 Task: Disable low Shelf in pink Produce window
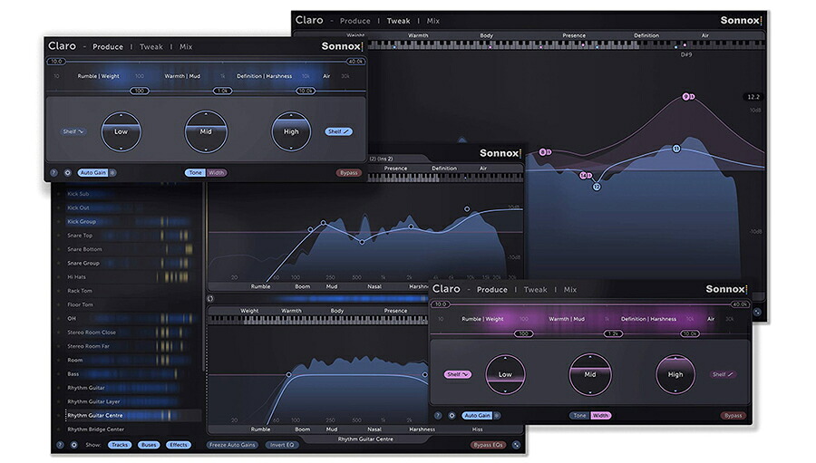click(x=458, y=374)
